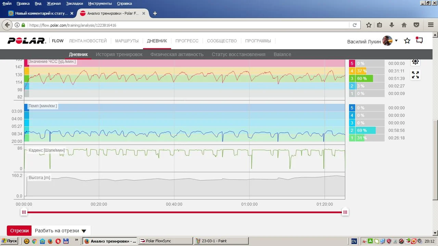This screenshot has height=246, width=438.
Task: Click the URL address bar field
Action: coord(188,25)
